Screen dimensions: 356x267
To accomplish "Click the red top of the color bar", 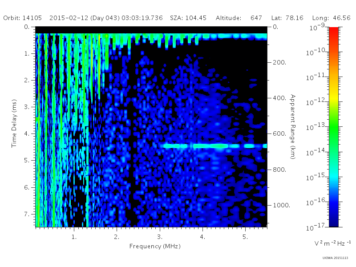I will coord(334,31).
